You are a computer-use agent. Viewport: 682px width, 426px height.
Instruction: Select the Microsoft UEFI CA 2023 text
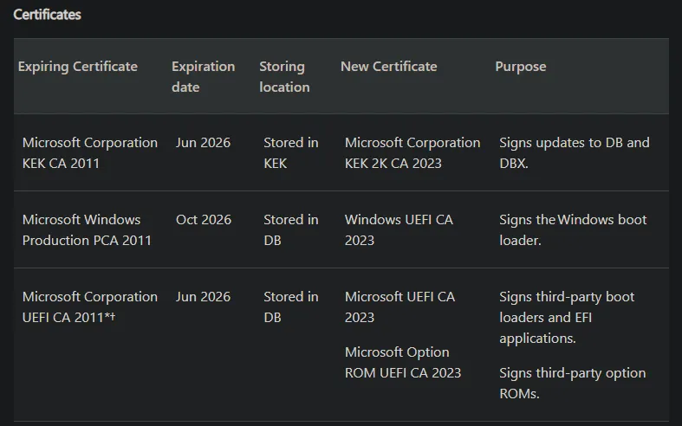(x=400, y=307)
